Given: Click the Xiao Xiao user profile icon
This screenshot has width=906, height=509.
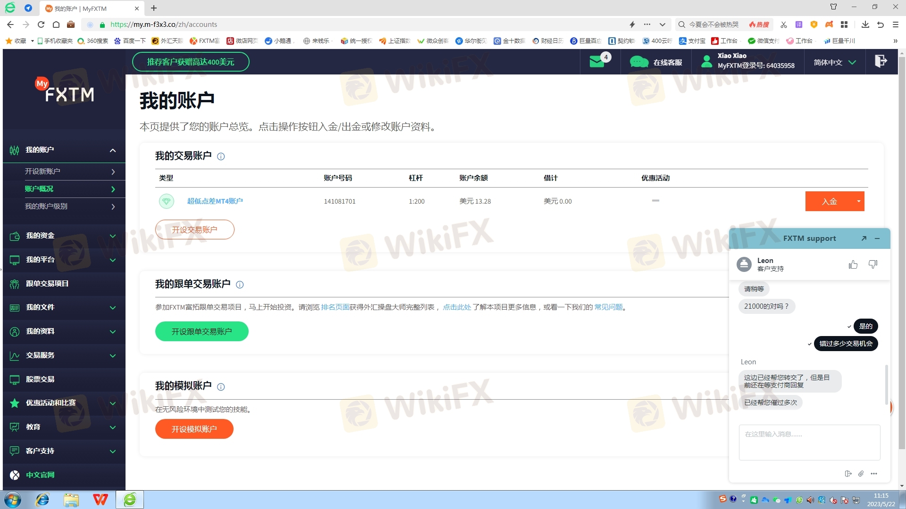Looking at the screenshot, I should click(x=706, y=62).
